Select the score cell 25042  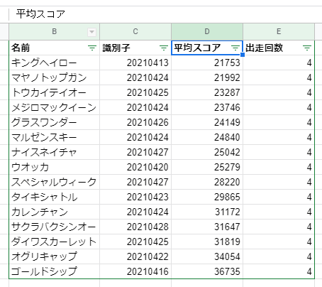pyautogui.click(x=207, y=152)
